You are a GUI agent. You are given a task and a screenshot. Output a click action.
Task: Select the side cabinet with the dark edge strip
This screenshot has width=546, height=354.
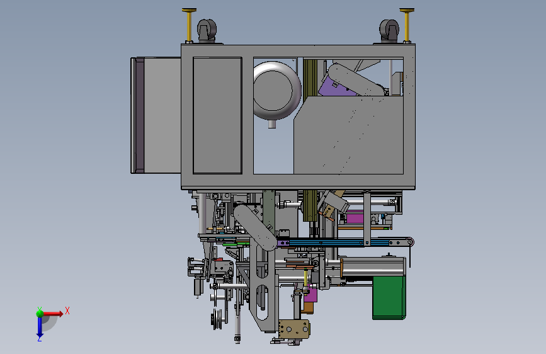156,115
